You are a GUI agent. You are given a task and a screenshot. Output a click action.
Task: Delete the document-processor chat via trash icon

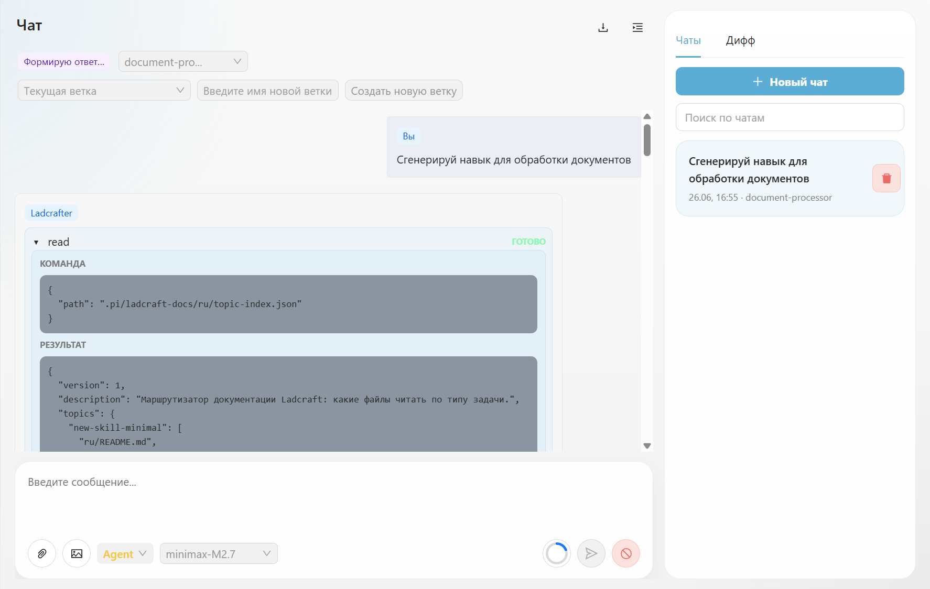click(x=886, y=178)
